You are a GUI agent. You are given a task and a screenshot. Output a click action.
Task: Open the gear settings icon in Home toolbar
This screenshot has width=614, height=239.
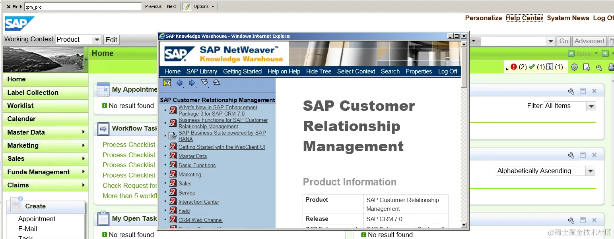point(574,67)
